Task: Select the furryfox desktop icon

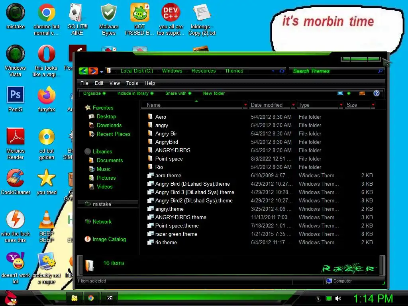Action: pos(47,99)
